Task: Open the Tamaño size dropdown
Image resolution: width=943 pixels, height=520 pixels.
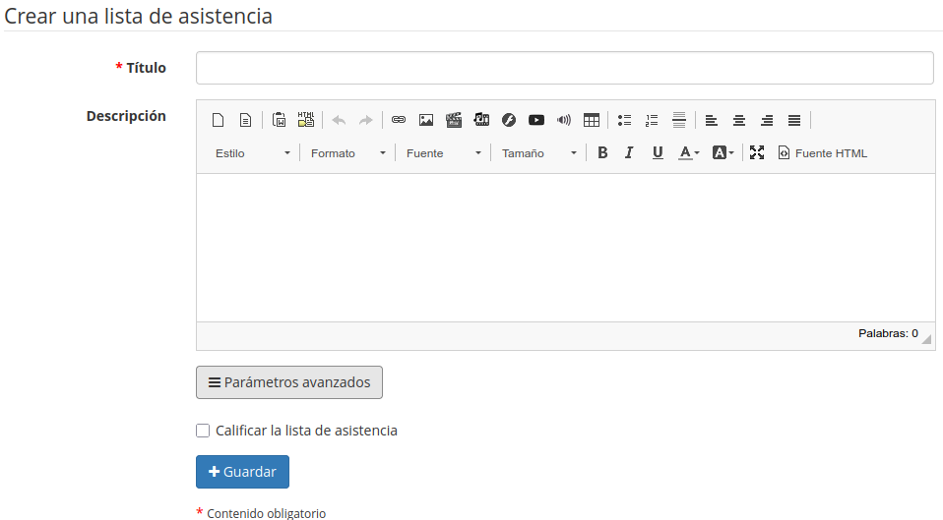Action: pos(538,153)
